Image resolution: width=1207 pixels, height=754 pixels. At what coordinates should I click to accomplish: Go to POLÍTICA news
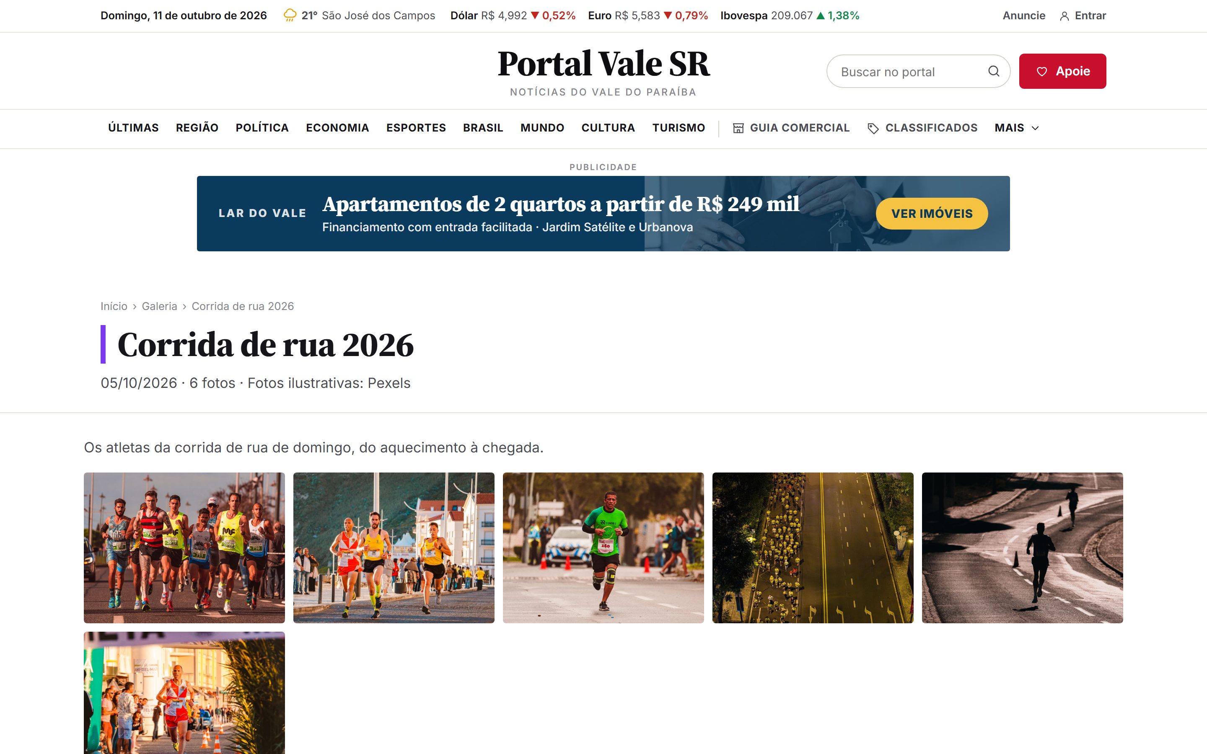coord(262,128)
